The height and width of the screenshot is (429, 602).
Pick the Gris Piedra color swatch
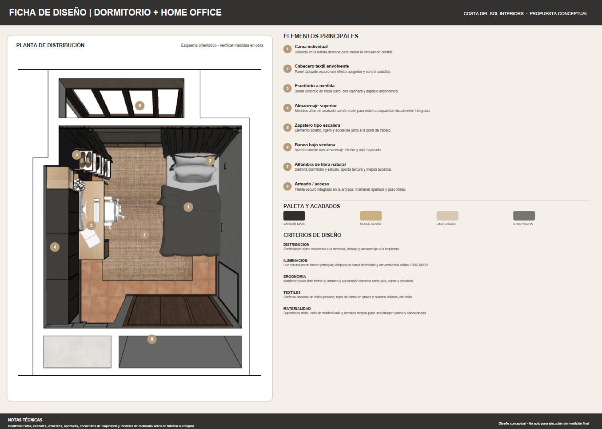pos(524,216)
